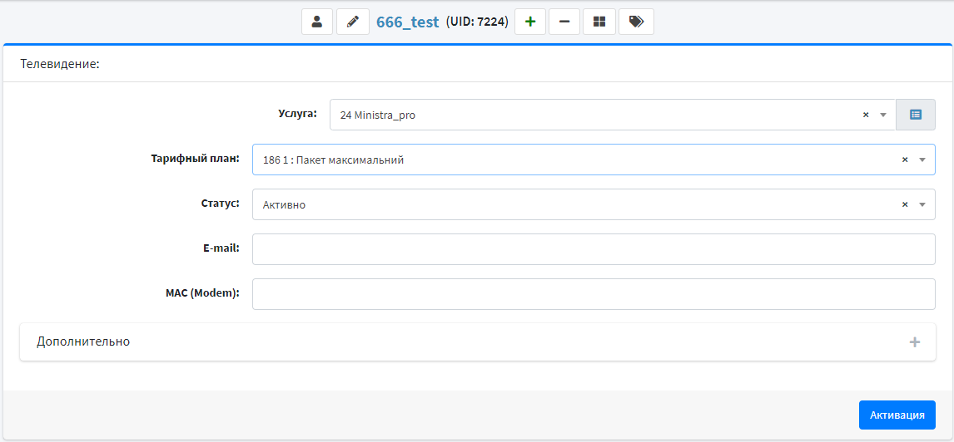The width and height of the screenshot is (954, 442).
Task: Open the four-squares grid icon
Action: pyautogui.click(x=599, y=22)
